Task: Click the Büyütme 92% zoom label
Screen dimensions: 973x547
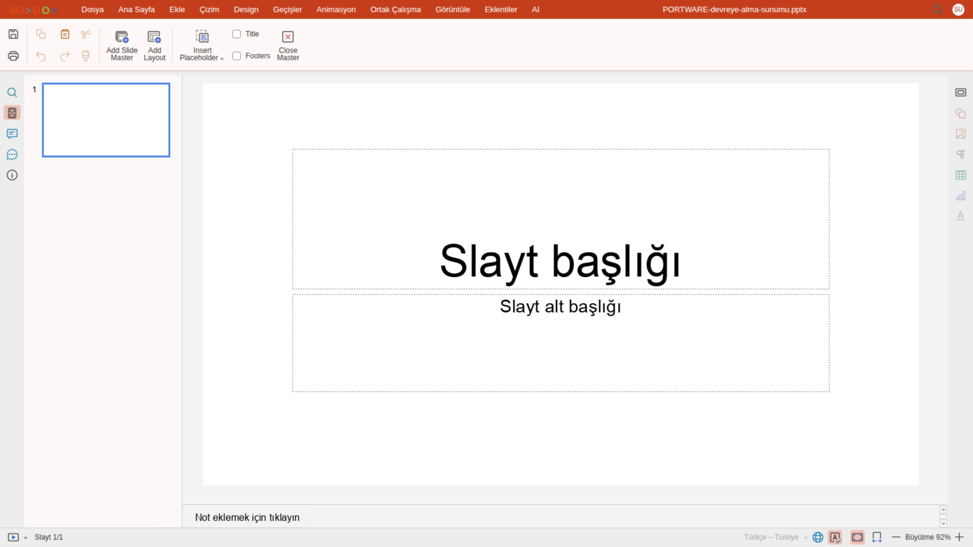Action: coord(928,537)
